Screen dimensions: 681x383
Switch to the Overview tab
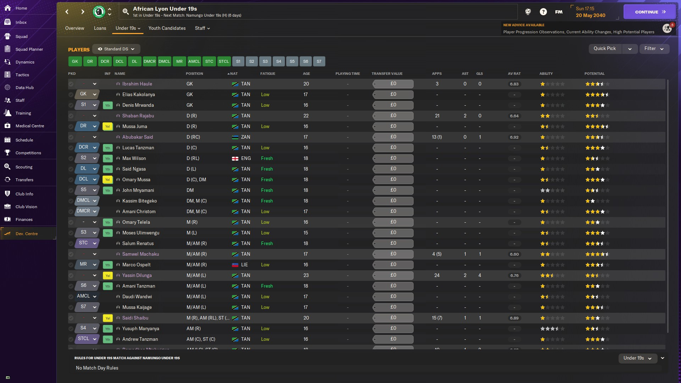point(74,28)
